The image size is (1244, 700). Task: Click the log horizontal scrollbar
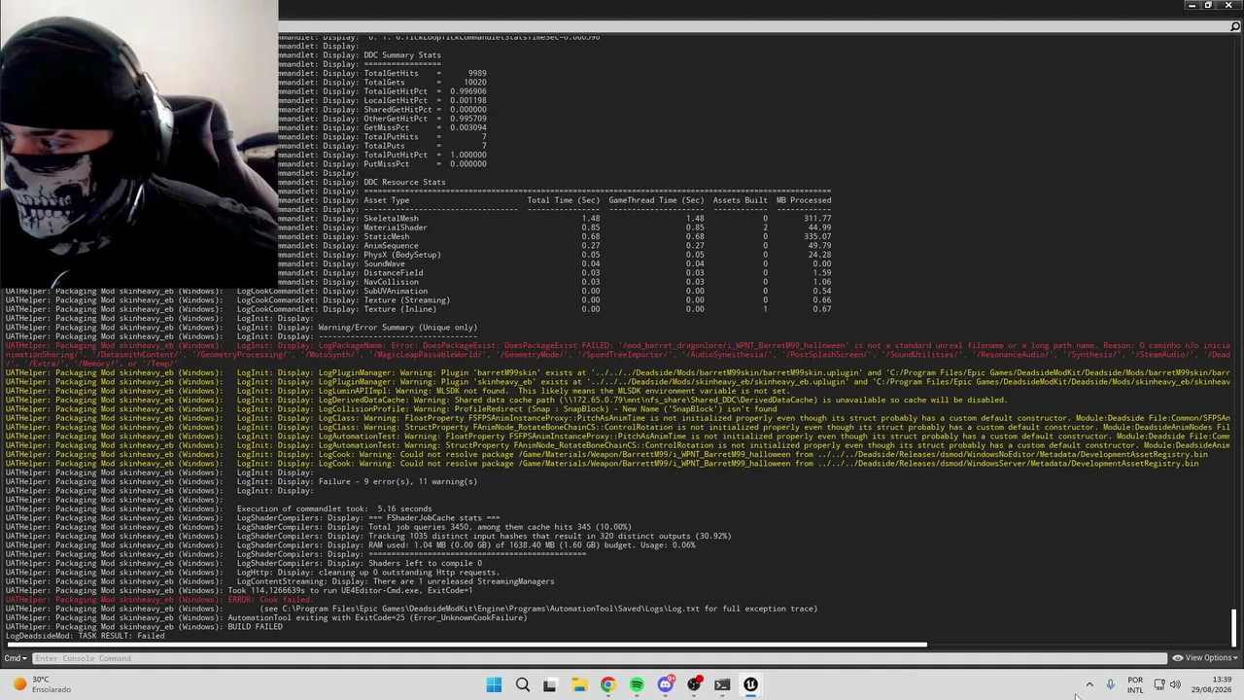(466, 645)
